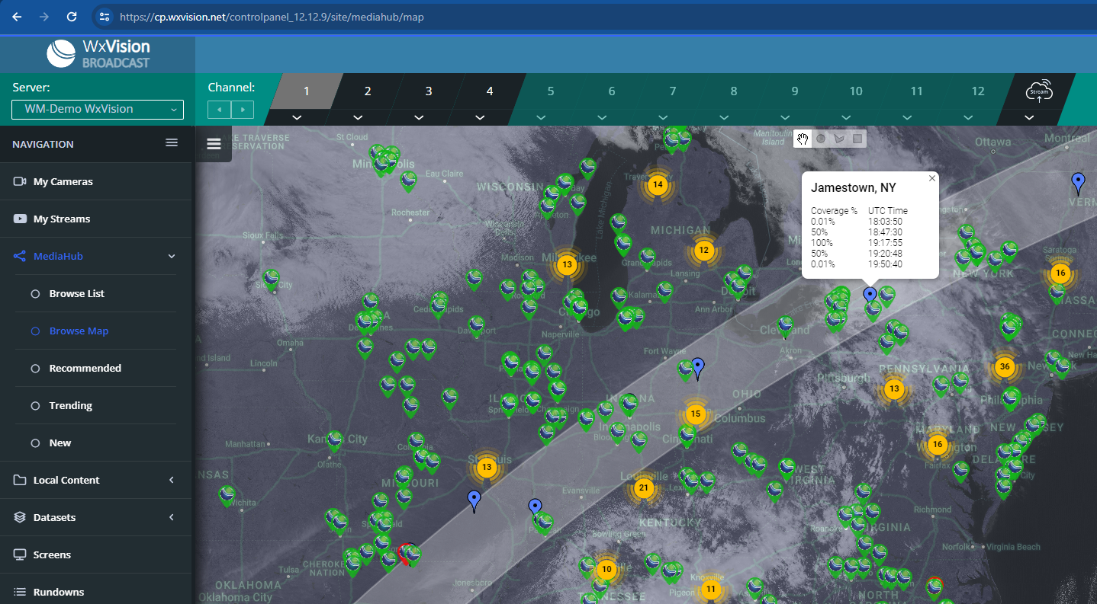Expand the dropdown chevron under channel 8
1097x604 pixels.
click(x=725, y=117)
